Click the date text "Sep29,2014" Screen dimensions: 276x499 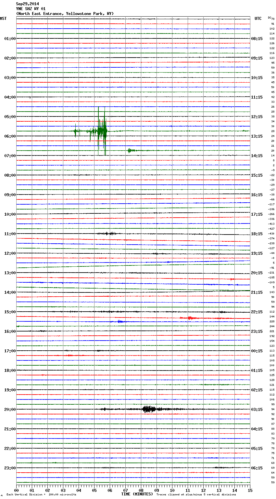click(27, 4)
